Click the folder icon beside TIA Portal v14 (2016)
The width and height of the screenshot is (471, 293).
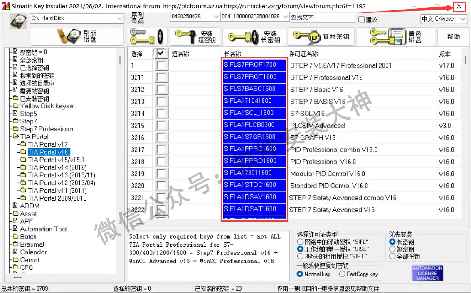pyautogui.click(x=23, y=167)
